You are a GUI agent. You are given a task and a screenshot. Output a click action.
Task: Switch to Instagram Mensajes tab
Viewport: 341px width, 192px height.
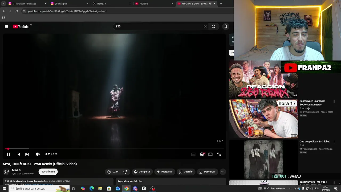tap(27, 4)
